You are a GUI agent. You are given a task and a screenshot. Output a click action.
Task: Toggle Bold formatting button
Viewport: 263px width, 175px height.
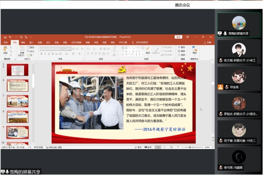[41, 54]
